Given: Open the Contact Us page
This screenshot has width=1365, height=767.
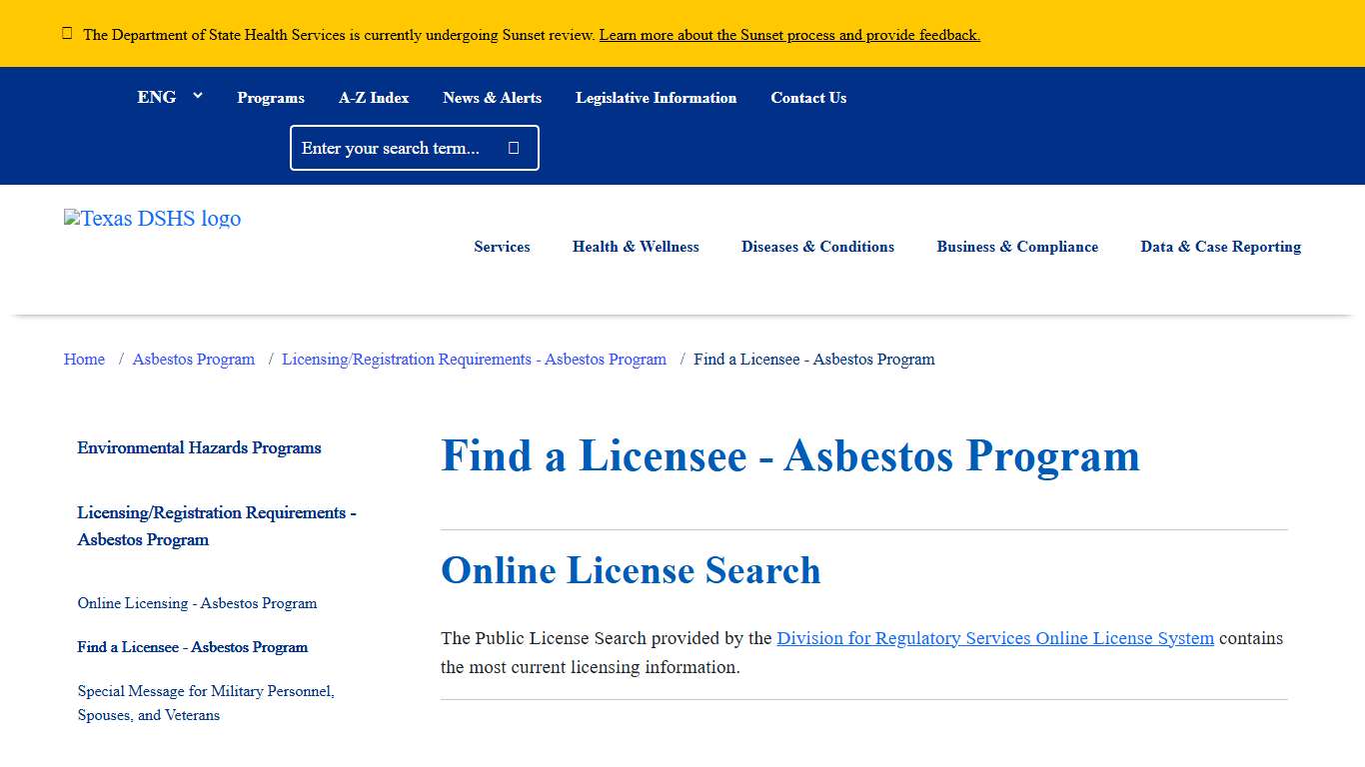Looking at the screenshot, I should click(808, 97).
